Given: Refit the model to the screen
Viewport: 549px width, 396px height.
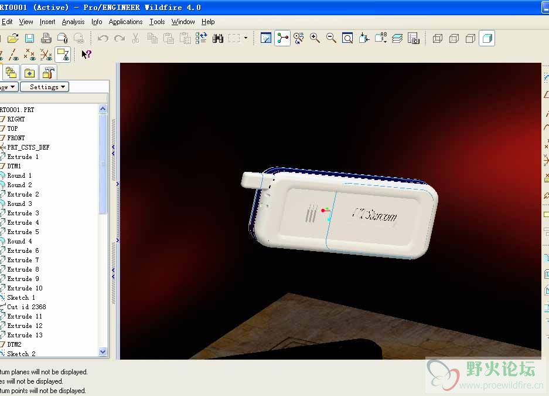Looking at the screenshot, I should click(x=347, y=38).
